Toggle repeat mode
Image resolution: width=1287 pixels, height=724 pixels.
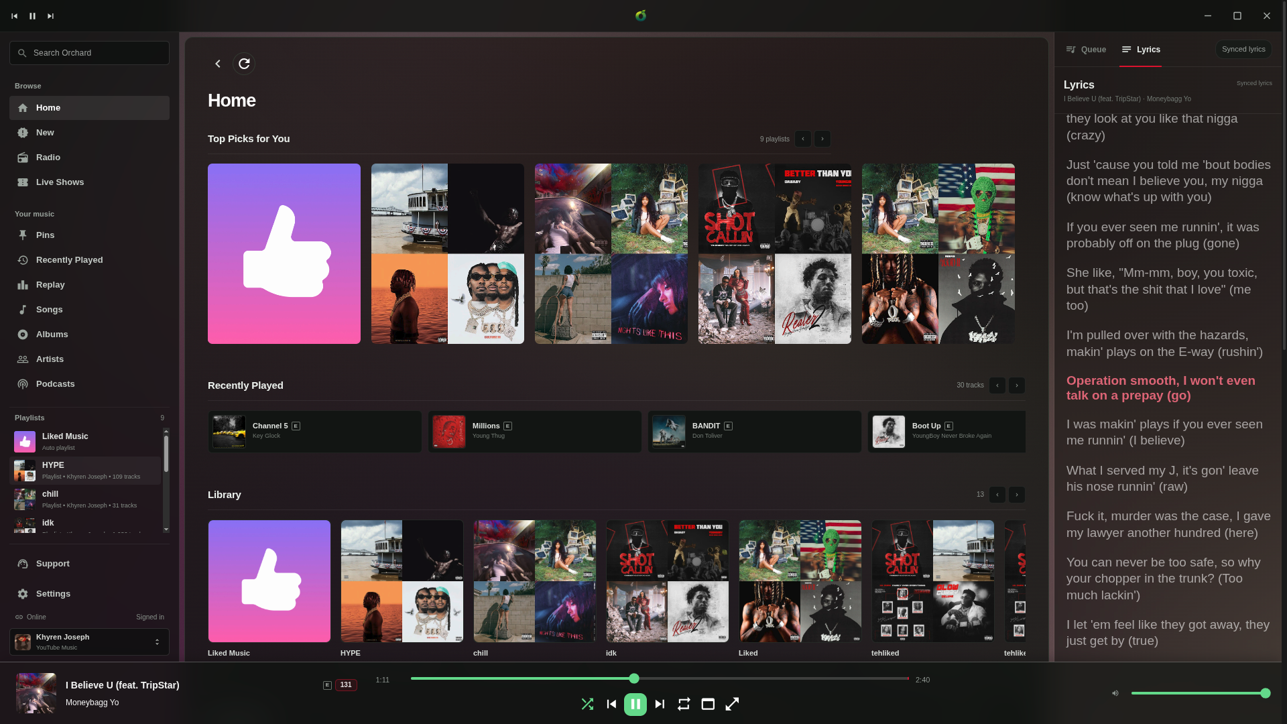pos(684,704)
